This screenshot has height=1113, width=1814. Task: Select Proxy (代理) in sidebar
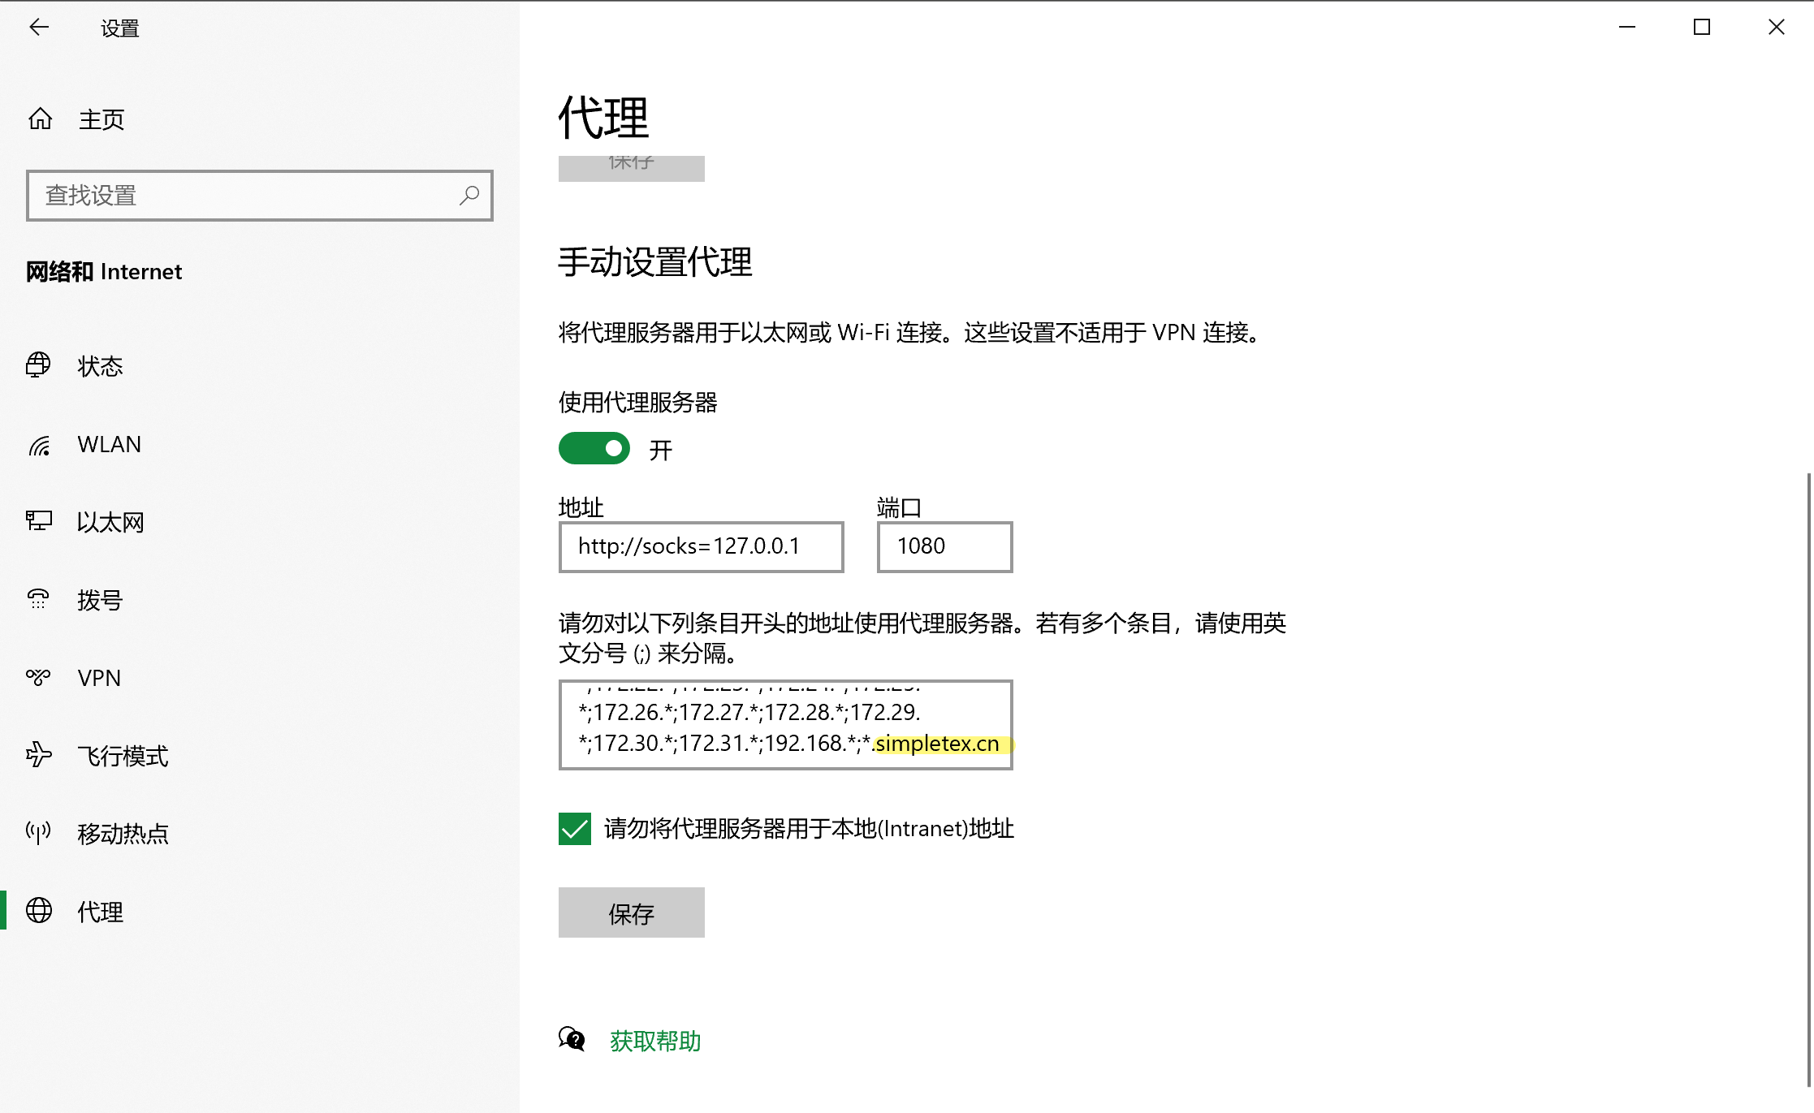(100, 912)
